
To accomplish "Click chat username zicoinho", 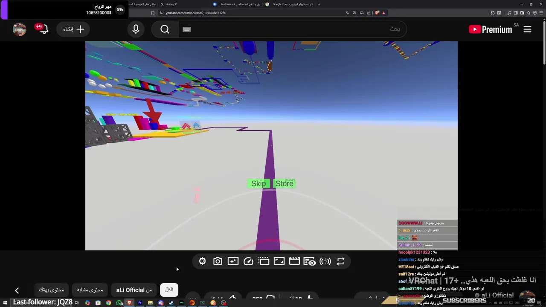I will (x=406, y=260).
